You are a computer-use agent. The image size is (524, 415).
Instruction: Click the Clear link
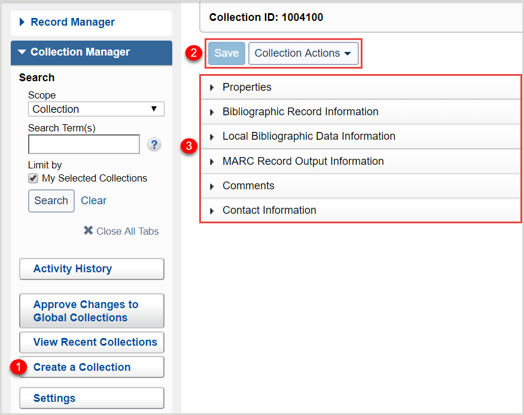point(93,201)
